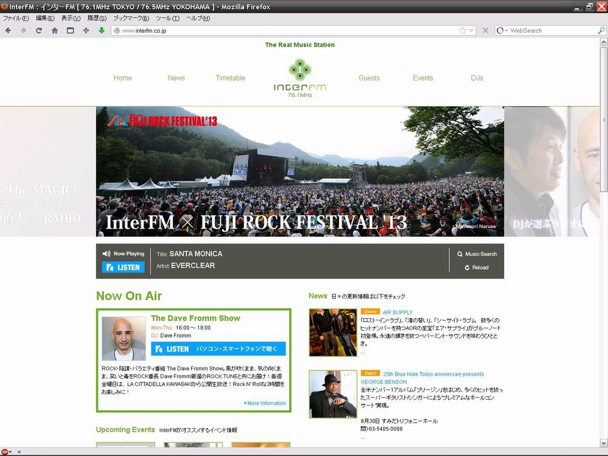Click the Upcoming Events heading
This screenshot has width=608, height=456.
coord(125,430)
